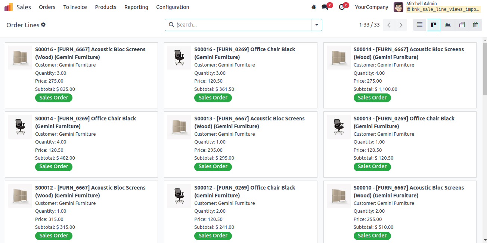
Task: Click Sales Order badge on $ 825.00 card
Action: click(x=54, y=98)
